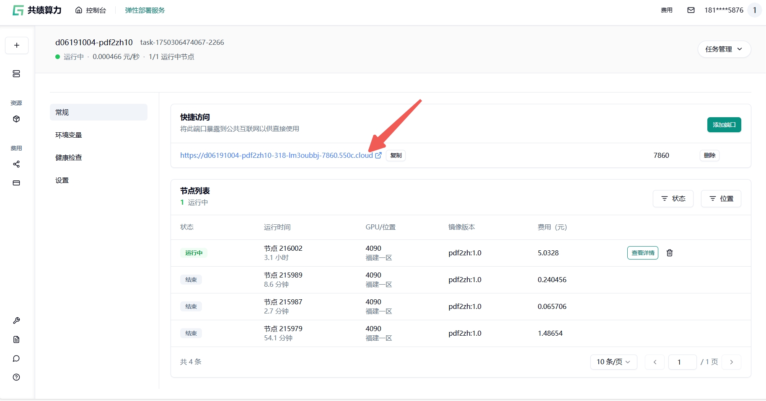Click the page number input field
This screenshot has width=766, height=401.
(x=682, y=362)
